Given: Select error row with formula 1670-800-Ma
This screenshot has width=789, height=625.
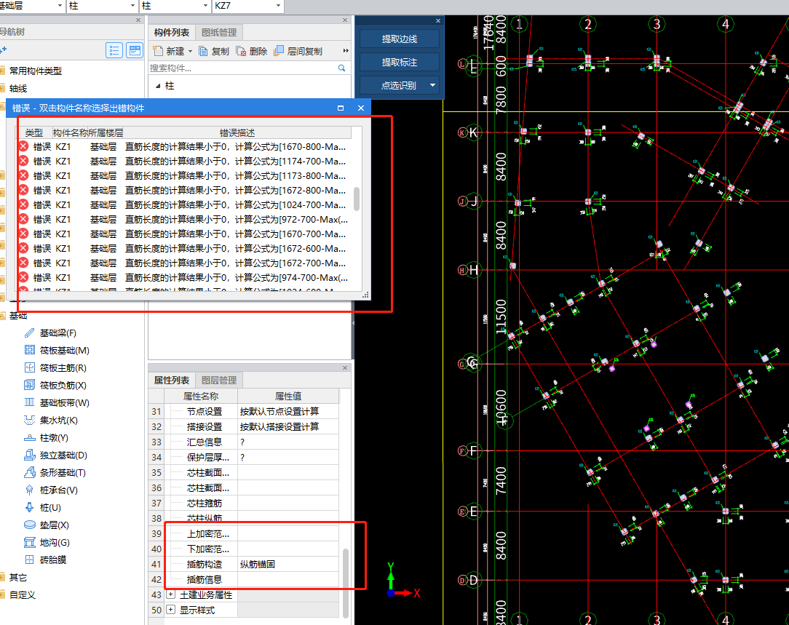Looking at the screenshot, I should click(185, 147).
